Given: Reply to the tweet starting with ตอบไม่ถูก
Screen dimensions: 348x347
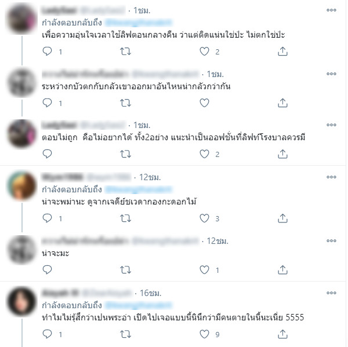Looking at the screenshot, I should point(47,154).
